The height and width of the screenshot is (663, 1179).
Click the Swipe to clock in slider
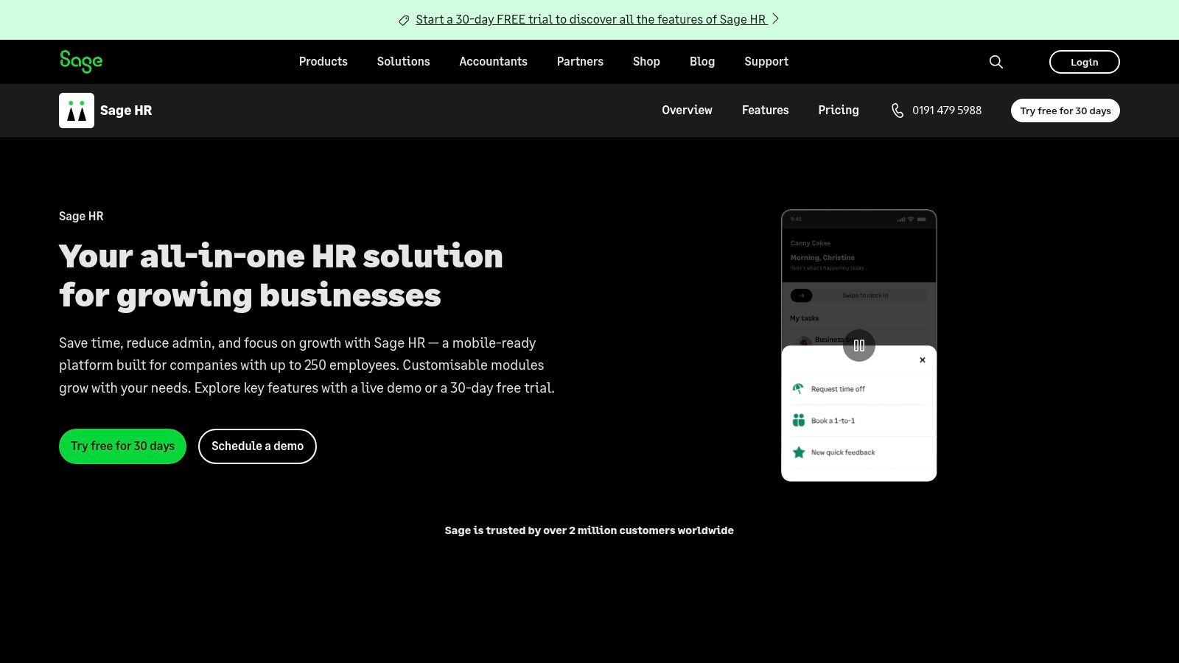pyautogui.click(x=859, y=295)
